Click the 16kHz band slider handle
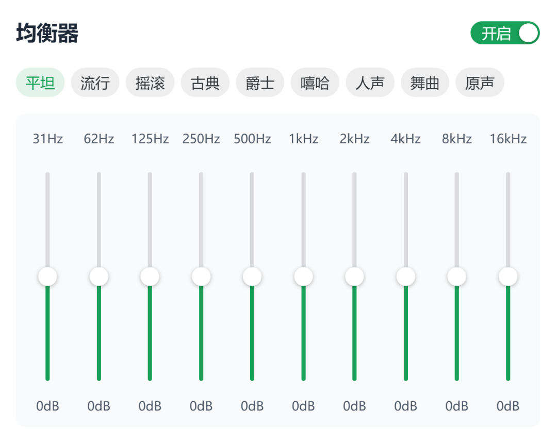557x444 pixels. point(508,276)
